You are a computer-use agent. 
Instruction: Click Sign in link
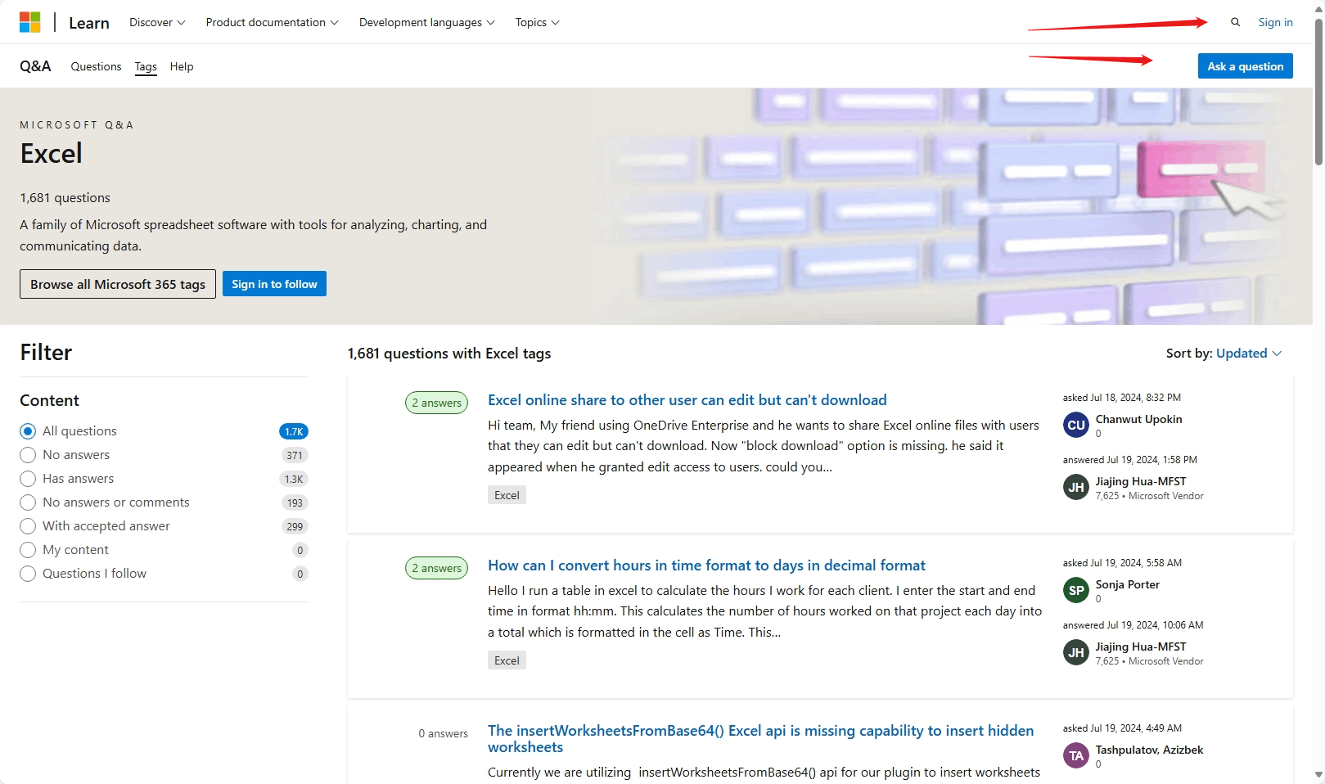click(x=1275, y=22)
